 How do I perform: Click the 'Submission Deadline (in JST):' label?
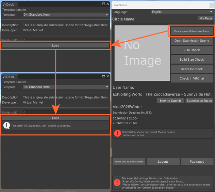click(132, 113)
